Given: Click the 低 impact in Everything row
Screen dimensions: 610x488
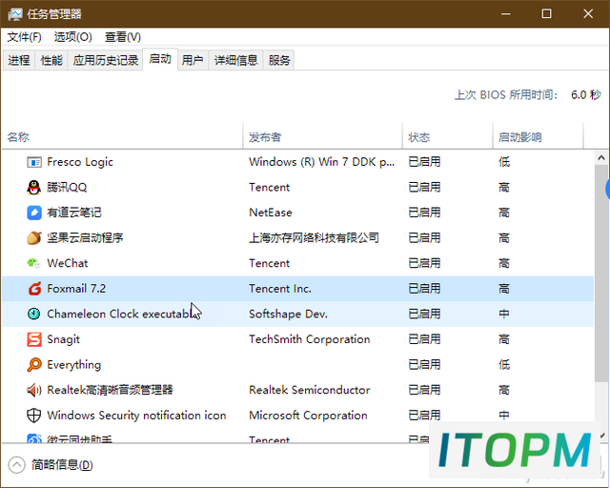Looking at the screenshot, I should pos(504,365).
